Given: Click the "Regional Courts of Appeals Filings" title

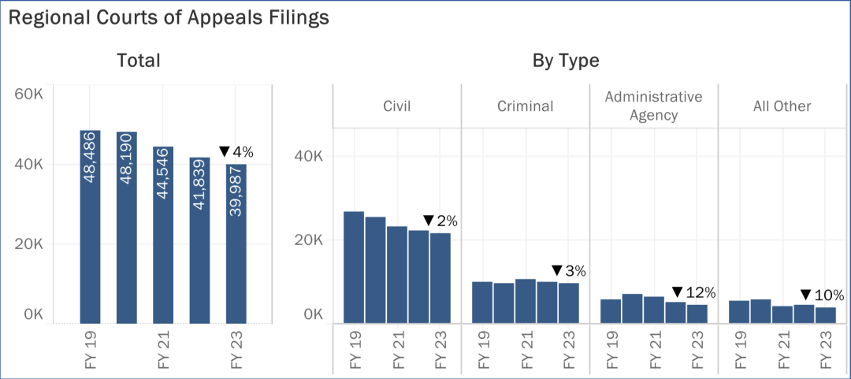Looking at the screenshot, I should pyautogui.click(x=169, y=17).
